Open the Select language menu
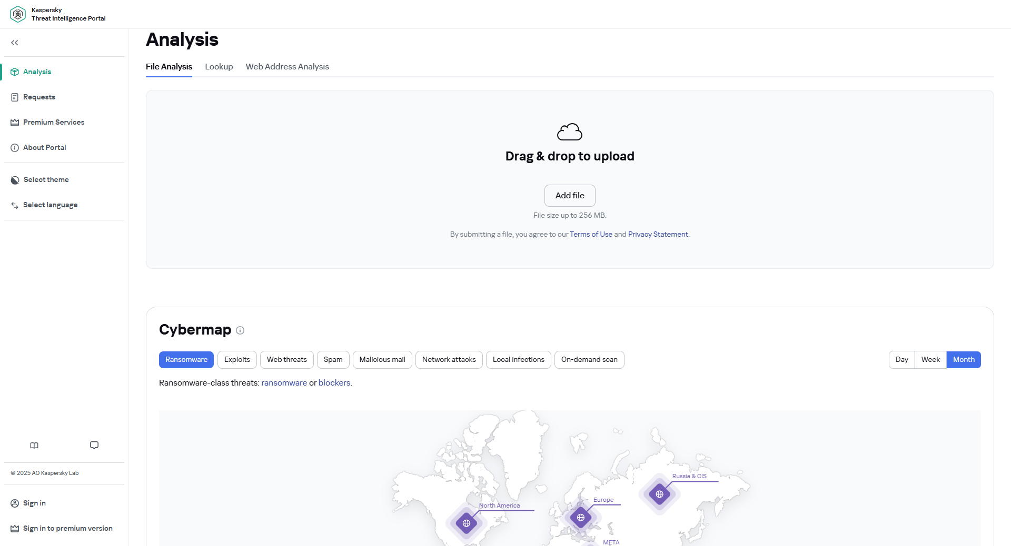 click(50, 205)
